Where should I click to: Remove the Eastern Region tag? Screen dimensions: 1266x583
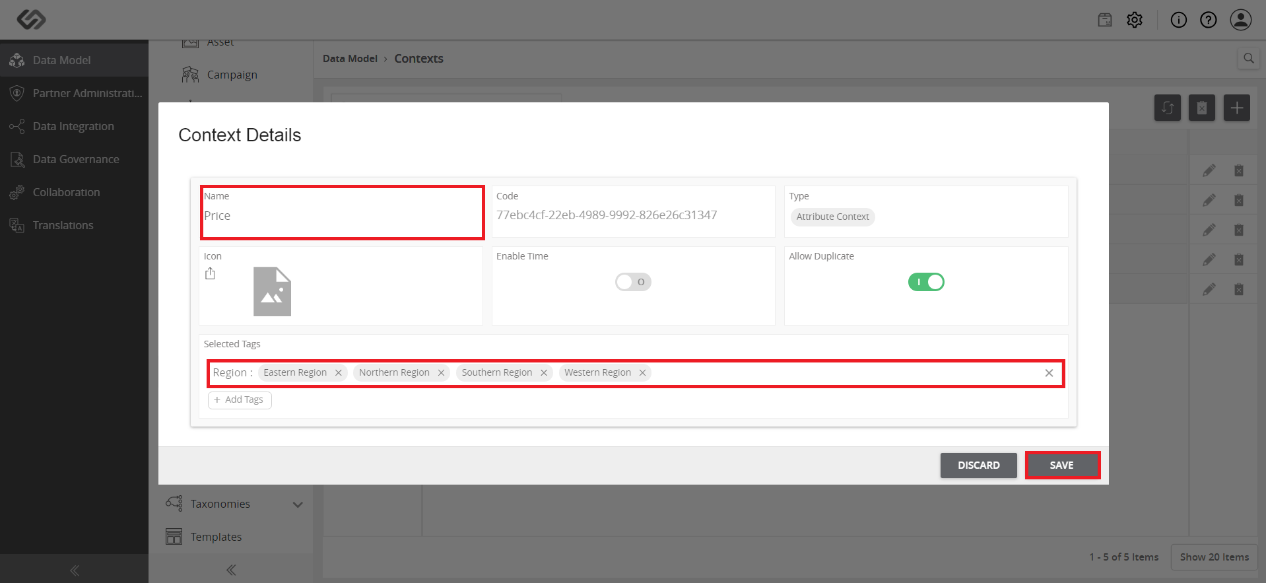coord(339,373)
